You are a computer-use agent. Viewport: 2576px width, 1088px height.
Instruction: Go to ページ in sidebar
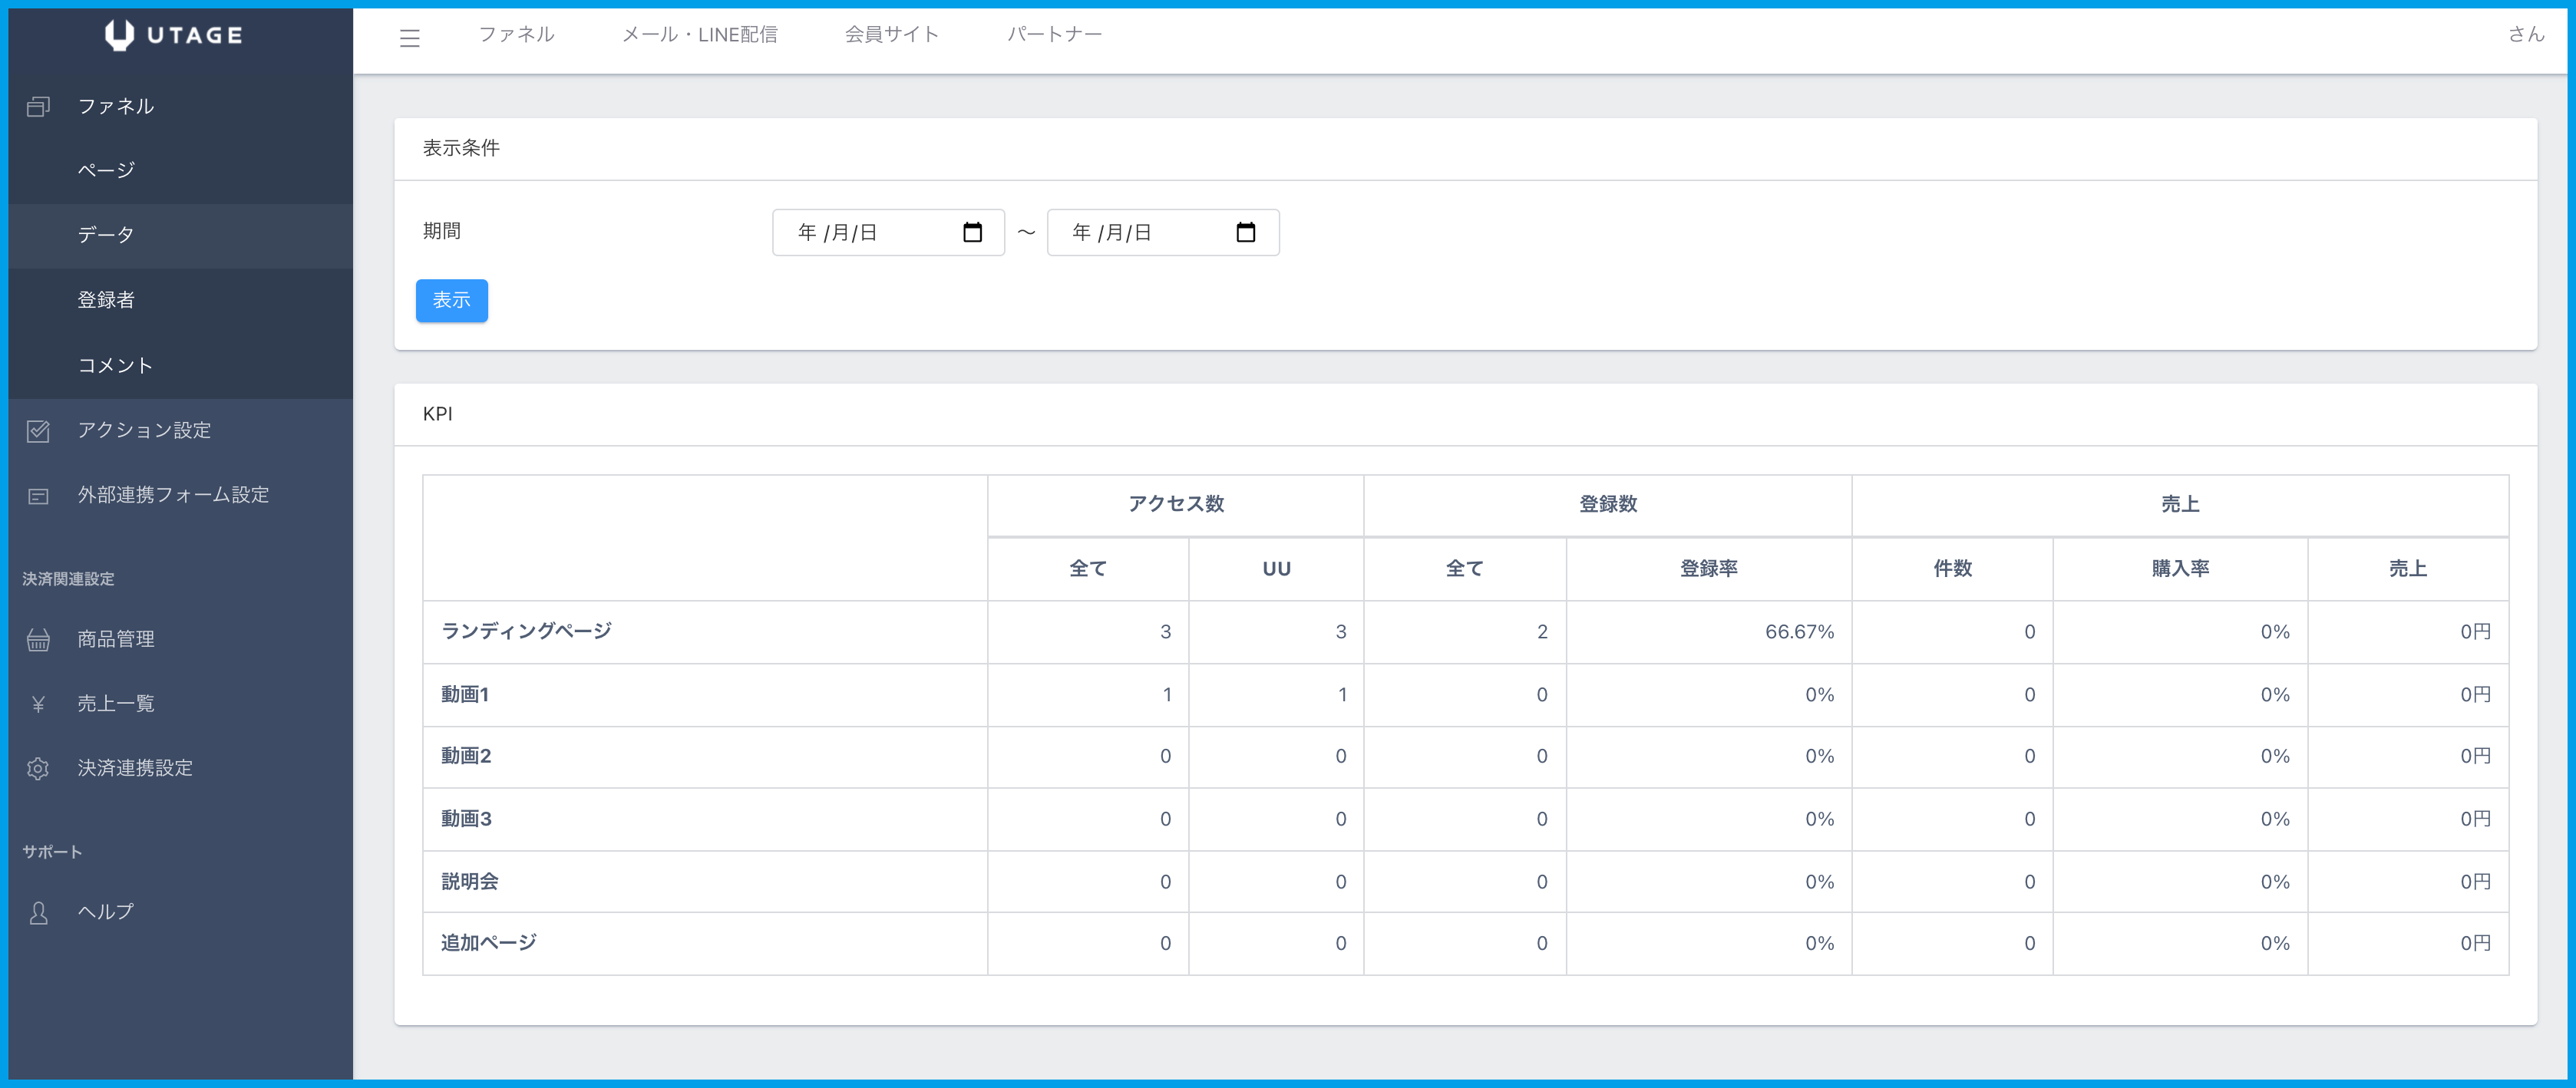coord(106,170)
